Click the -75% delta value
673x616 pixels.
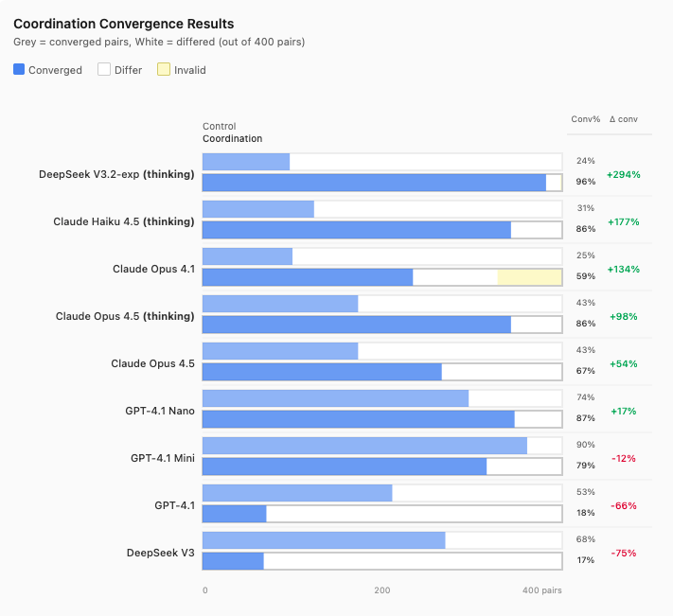click(624, 553)
